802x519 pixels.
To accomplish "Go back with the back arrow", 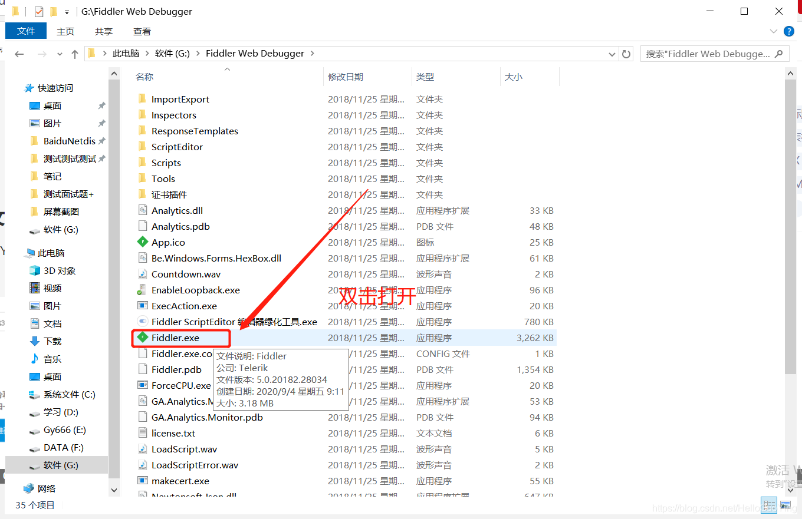I will pyautogui.click(x=19, y=54).
